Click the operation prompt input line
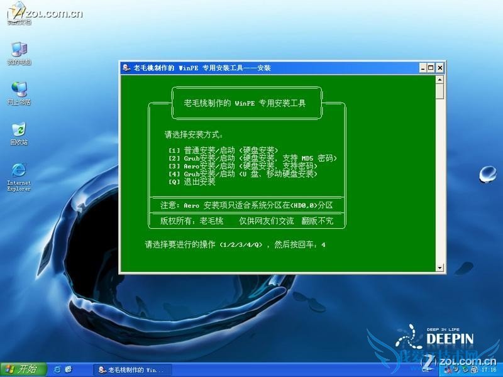The image size is (503, 377). pos(236,244)
